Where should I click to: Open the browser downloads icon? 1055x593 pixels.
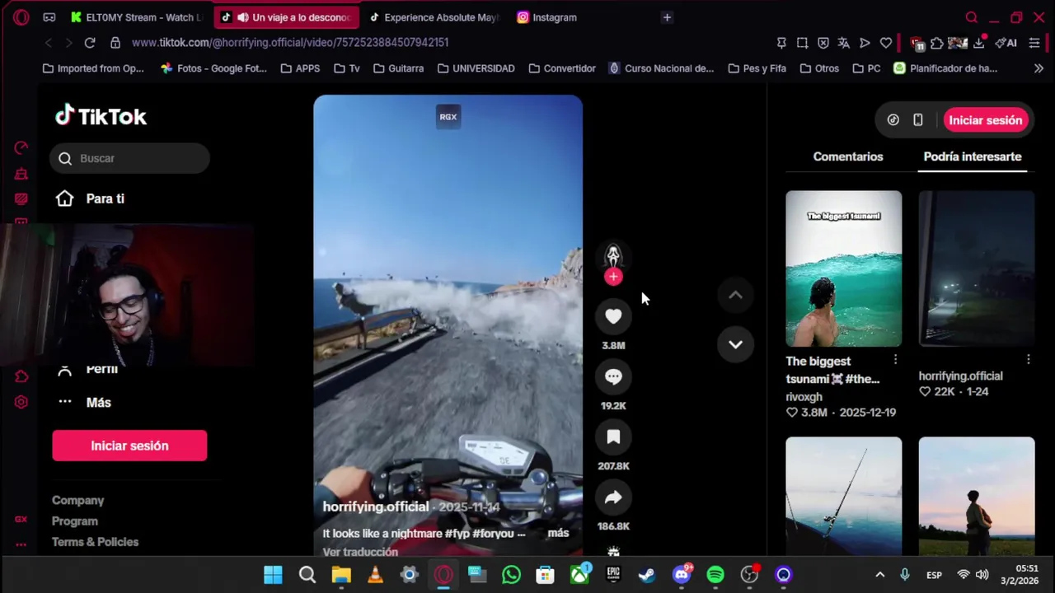[979, 43]
